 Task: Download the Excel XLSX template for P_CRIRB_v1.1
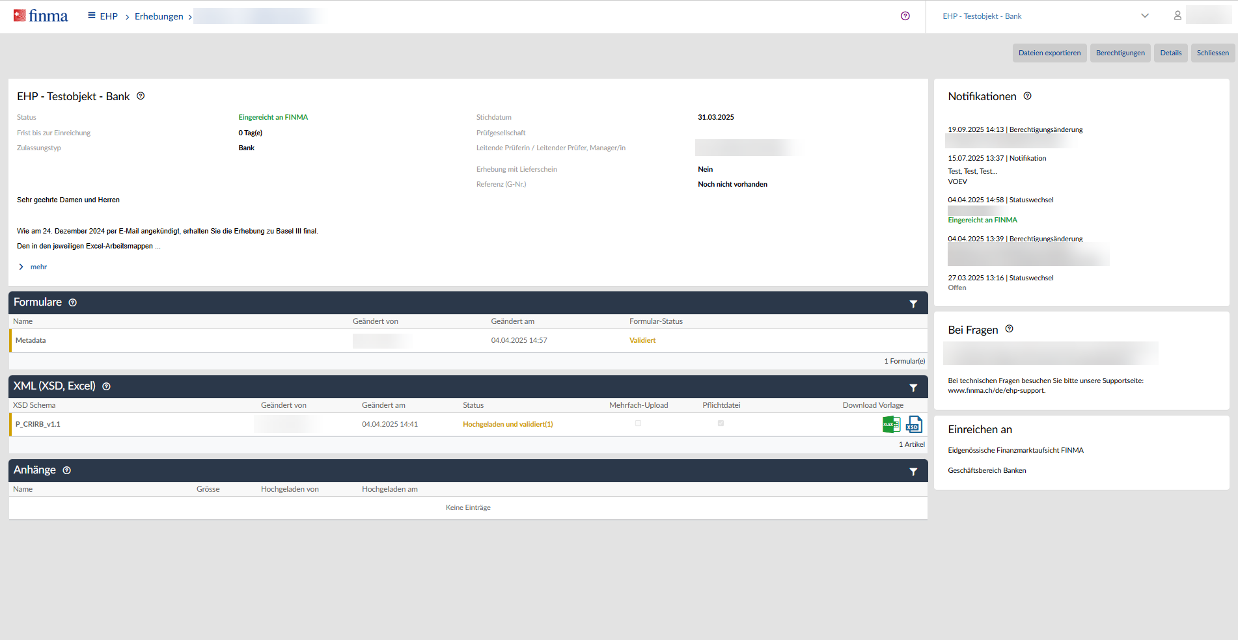890,425
